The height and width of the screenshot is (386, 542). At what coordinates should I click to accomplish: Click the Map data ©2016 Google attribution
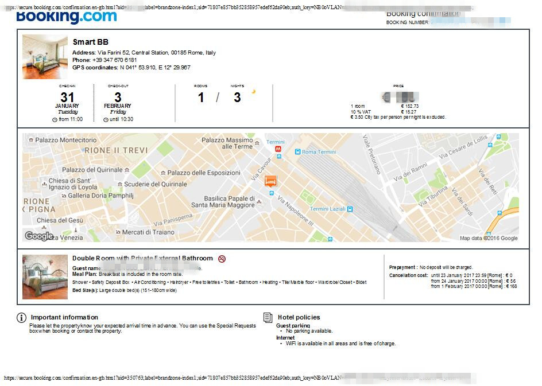[489, 238]
